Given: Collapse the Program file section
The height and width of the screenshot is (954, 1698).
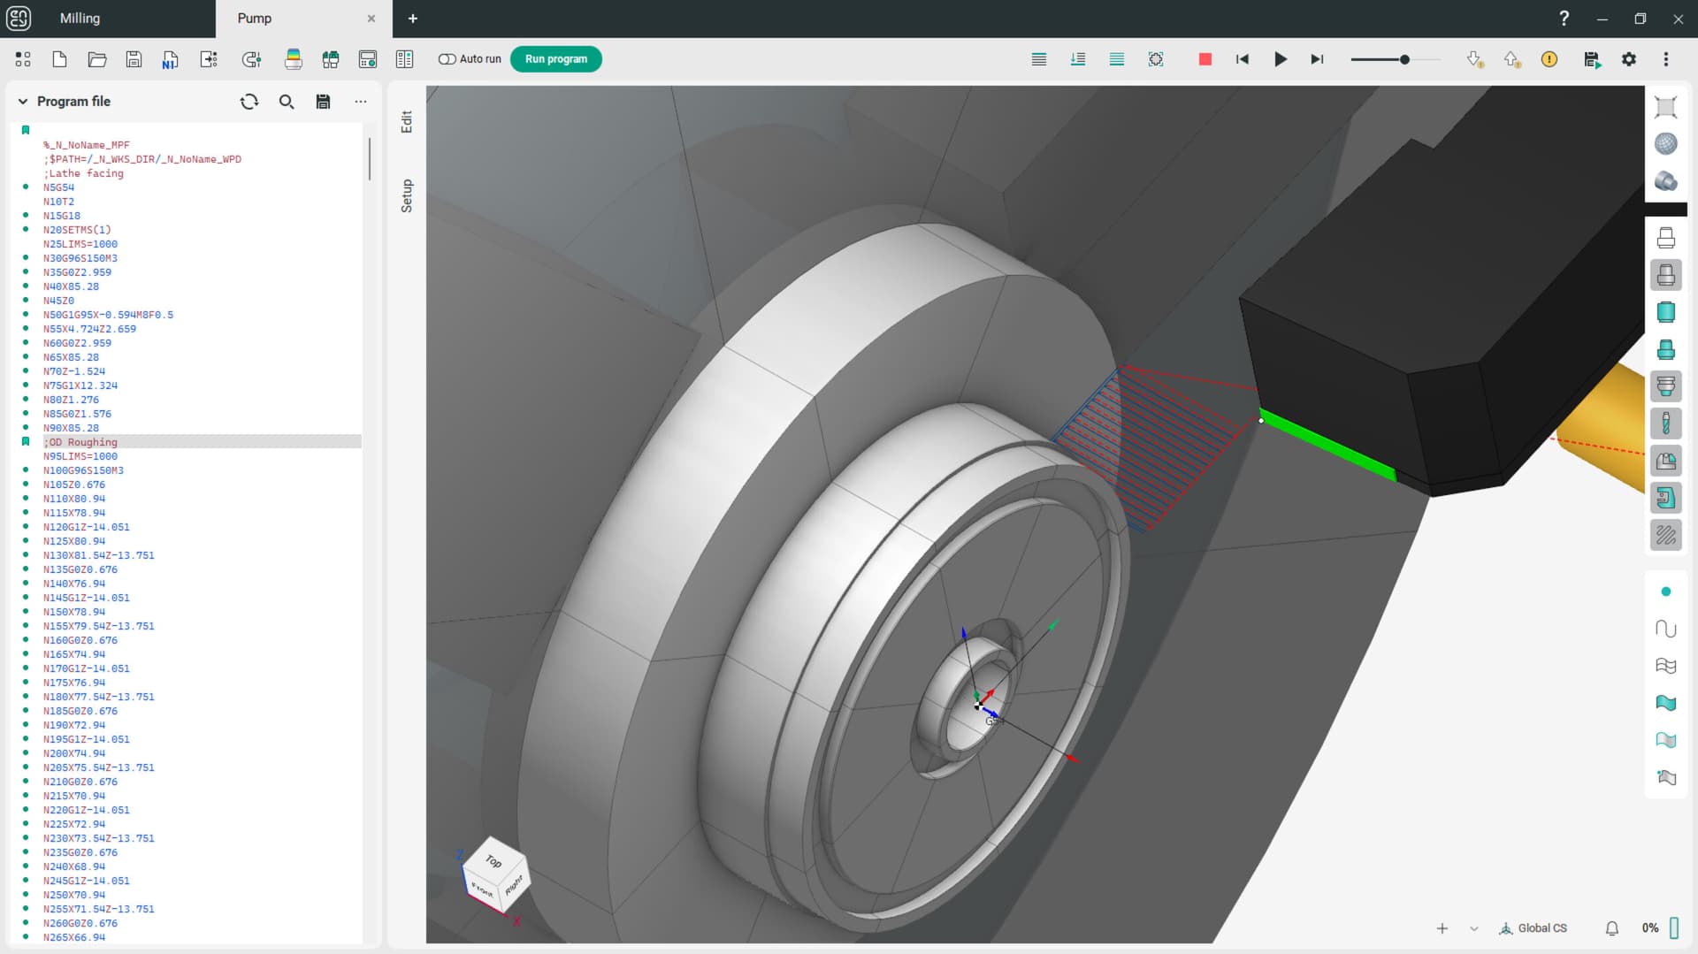Looking at the screenshot, I should click(x=22, y=101).
